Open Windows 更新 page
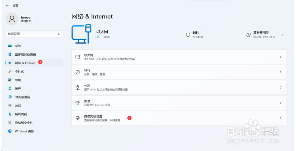The image size is (296, 151). (x=34, y=131)
